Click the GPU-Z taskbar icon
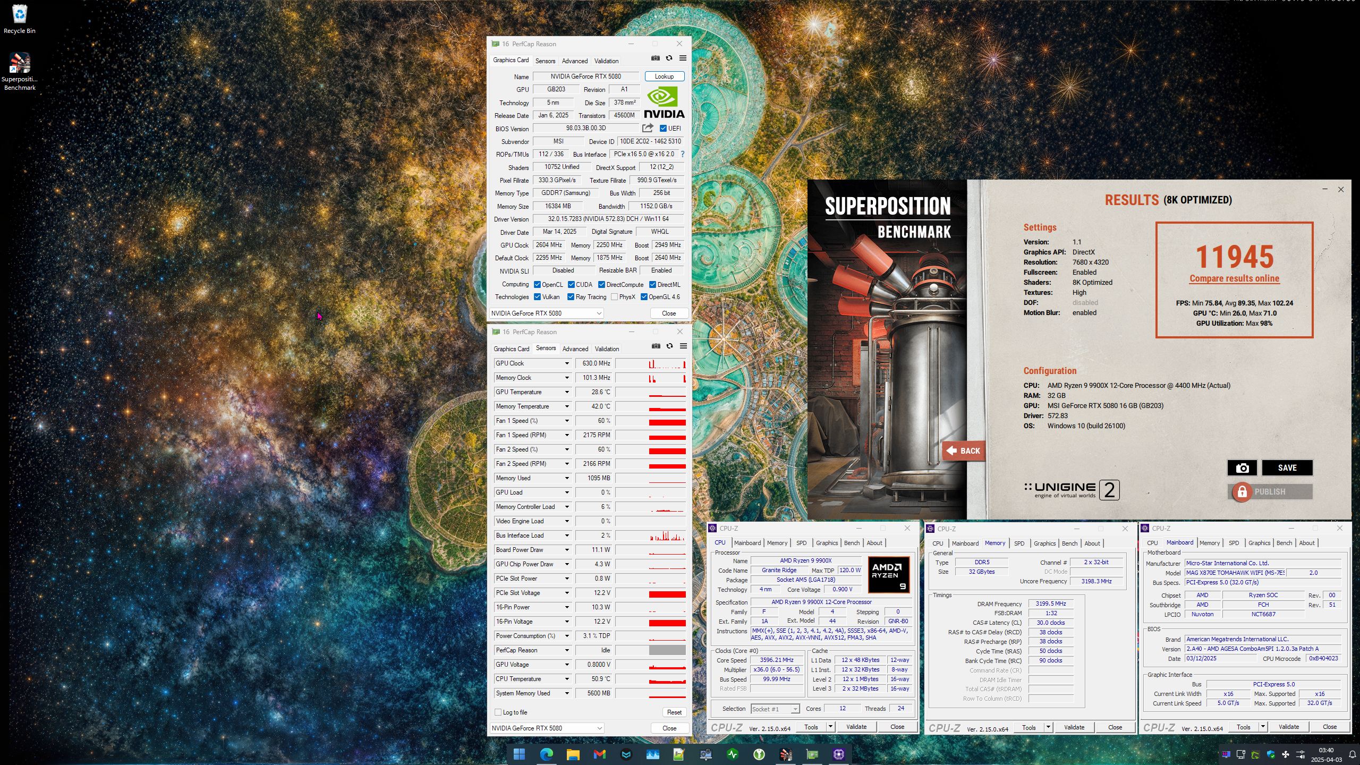This screenshot has height=765, width=1360. (812, 754)
